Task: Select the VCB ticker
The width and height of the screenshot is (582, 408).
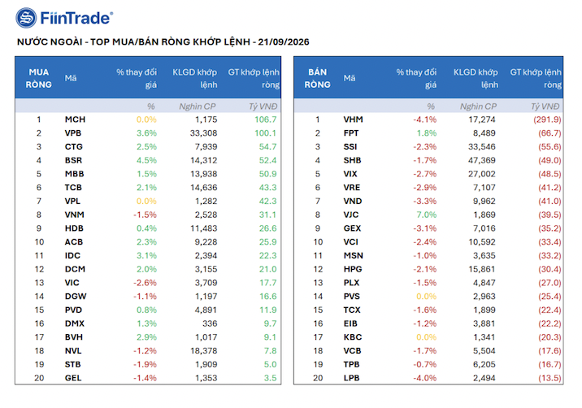Action: (x=352, y=351)
